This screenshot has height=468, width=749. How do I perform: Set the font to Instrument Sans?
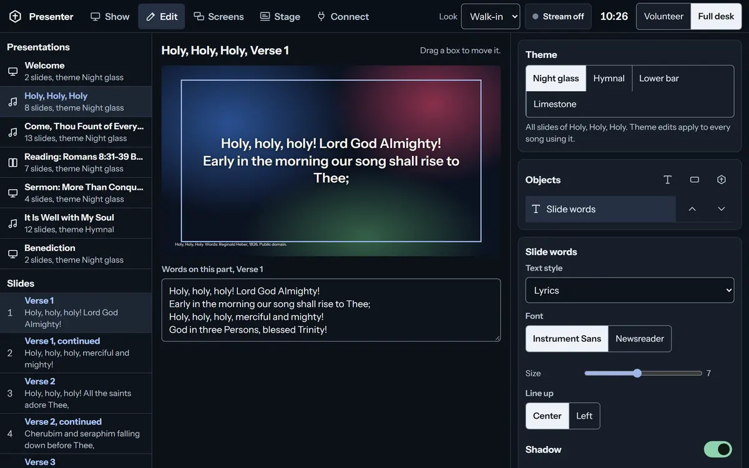(x=567, y=339)
